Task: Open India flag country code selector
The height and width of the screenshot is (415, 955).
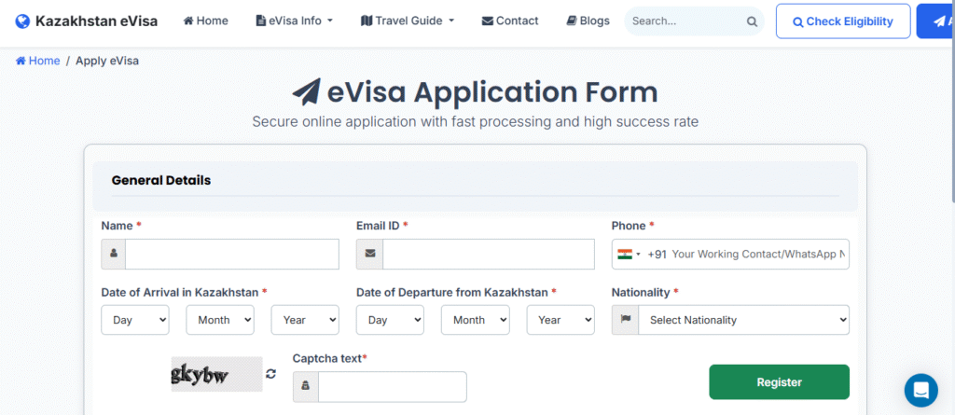Action: [629, 254]
